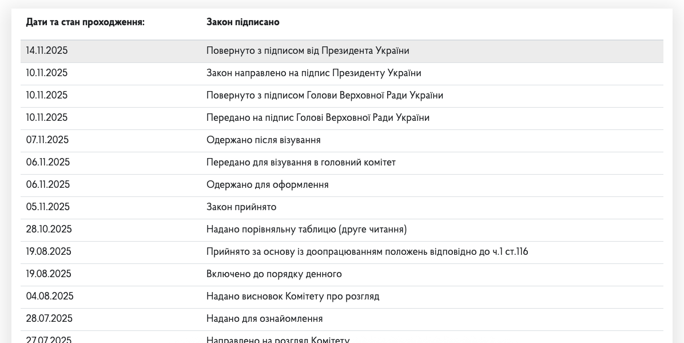The image size is (684, 343).
Task: Select "Закон направлено на підпис Президенту України"
Action: [x=313, y=73]
